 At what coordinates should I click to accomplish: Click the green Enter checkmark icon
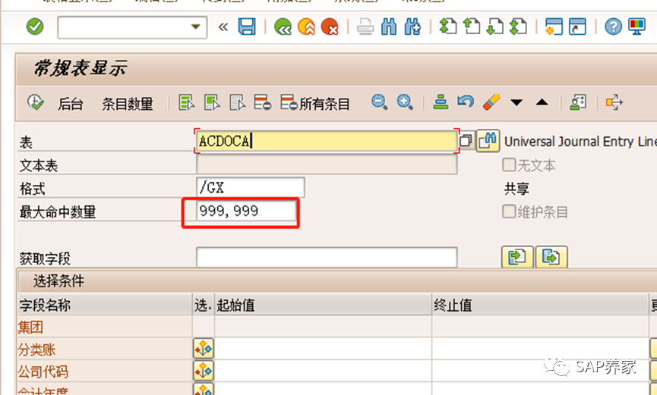pyautogui.click(x=35, y=27)
